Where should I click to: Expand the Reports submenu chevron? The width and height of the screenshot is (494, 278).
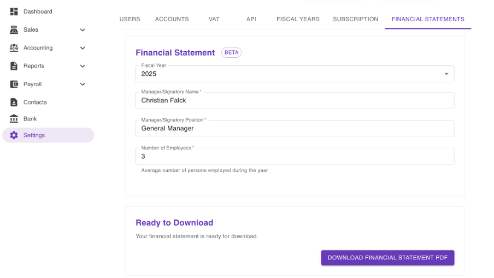click(83, 66)
